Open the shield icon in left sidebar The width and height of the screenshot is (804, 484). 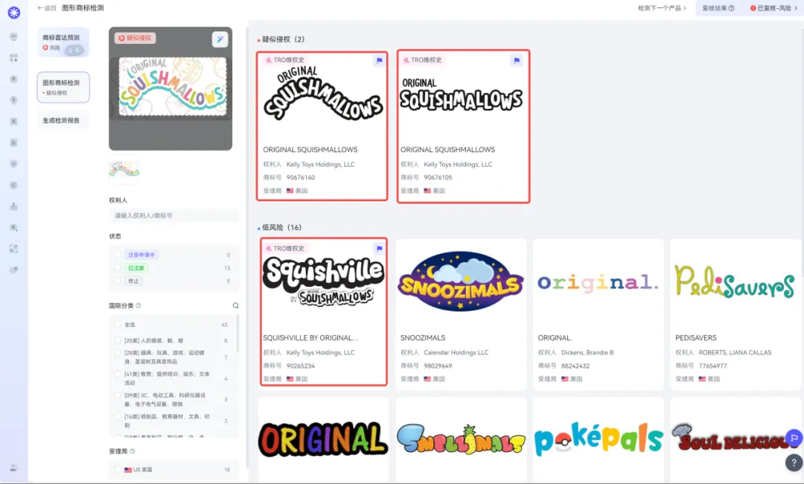pos(14,164)
